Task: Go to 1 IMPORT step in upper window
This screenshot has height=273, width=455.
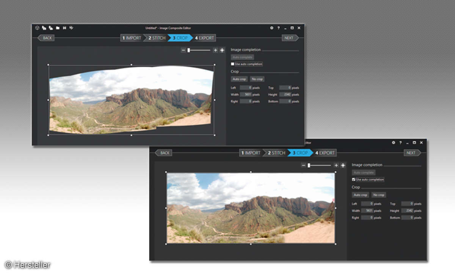Action: coord(132,38)
